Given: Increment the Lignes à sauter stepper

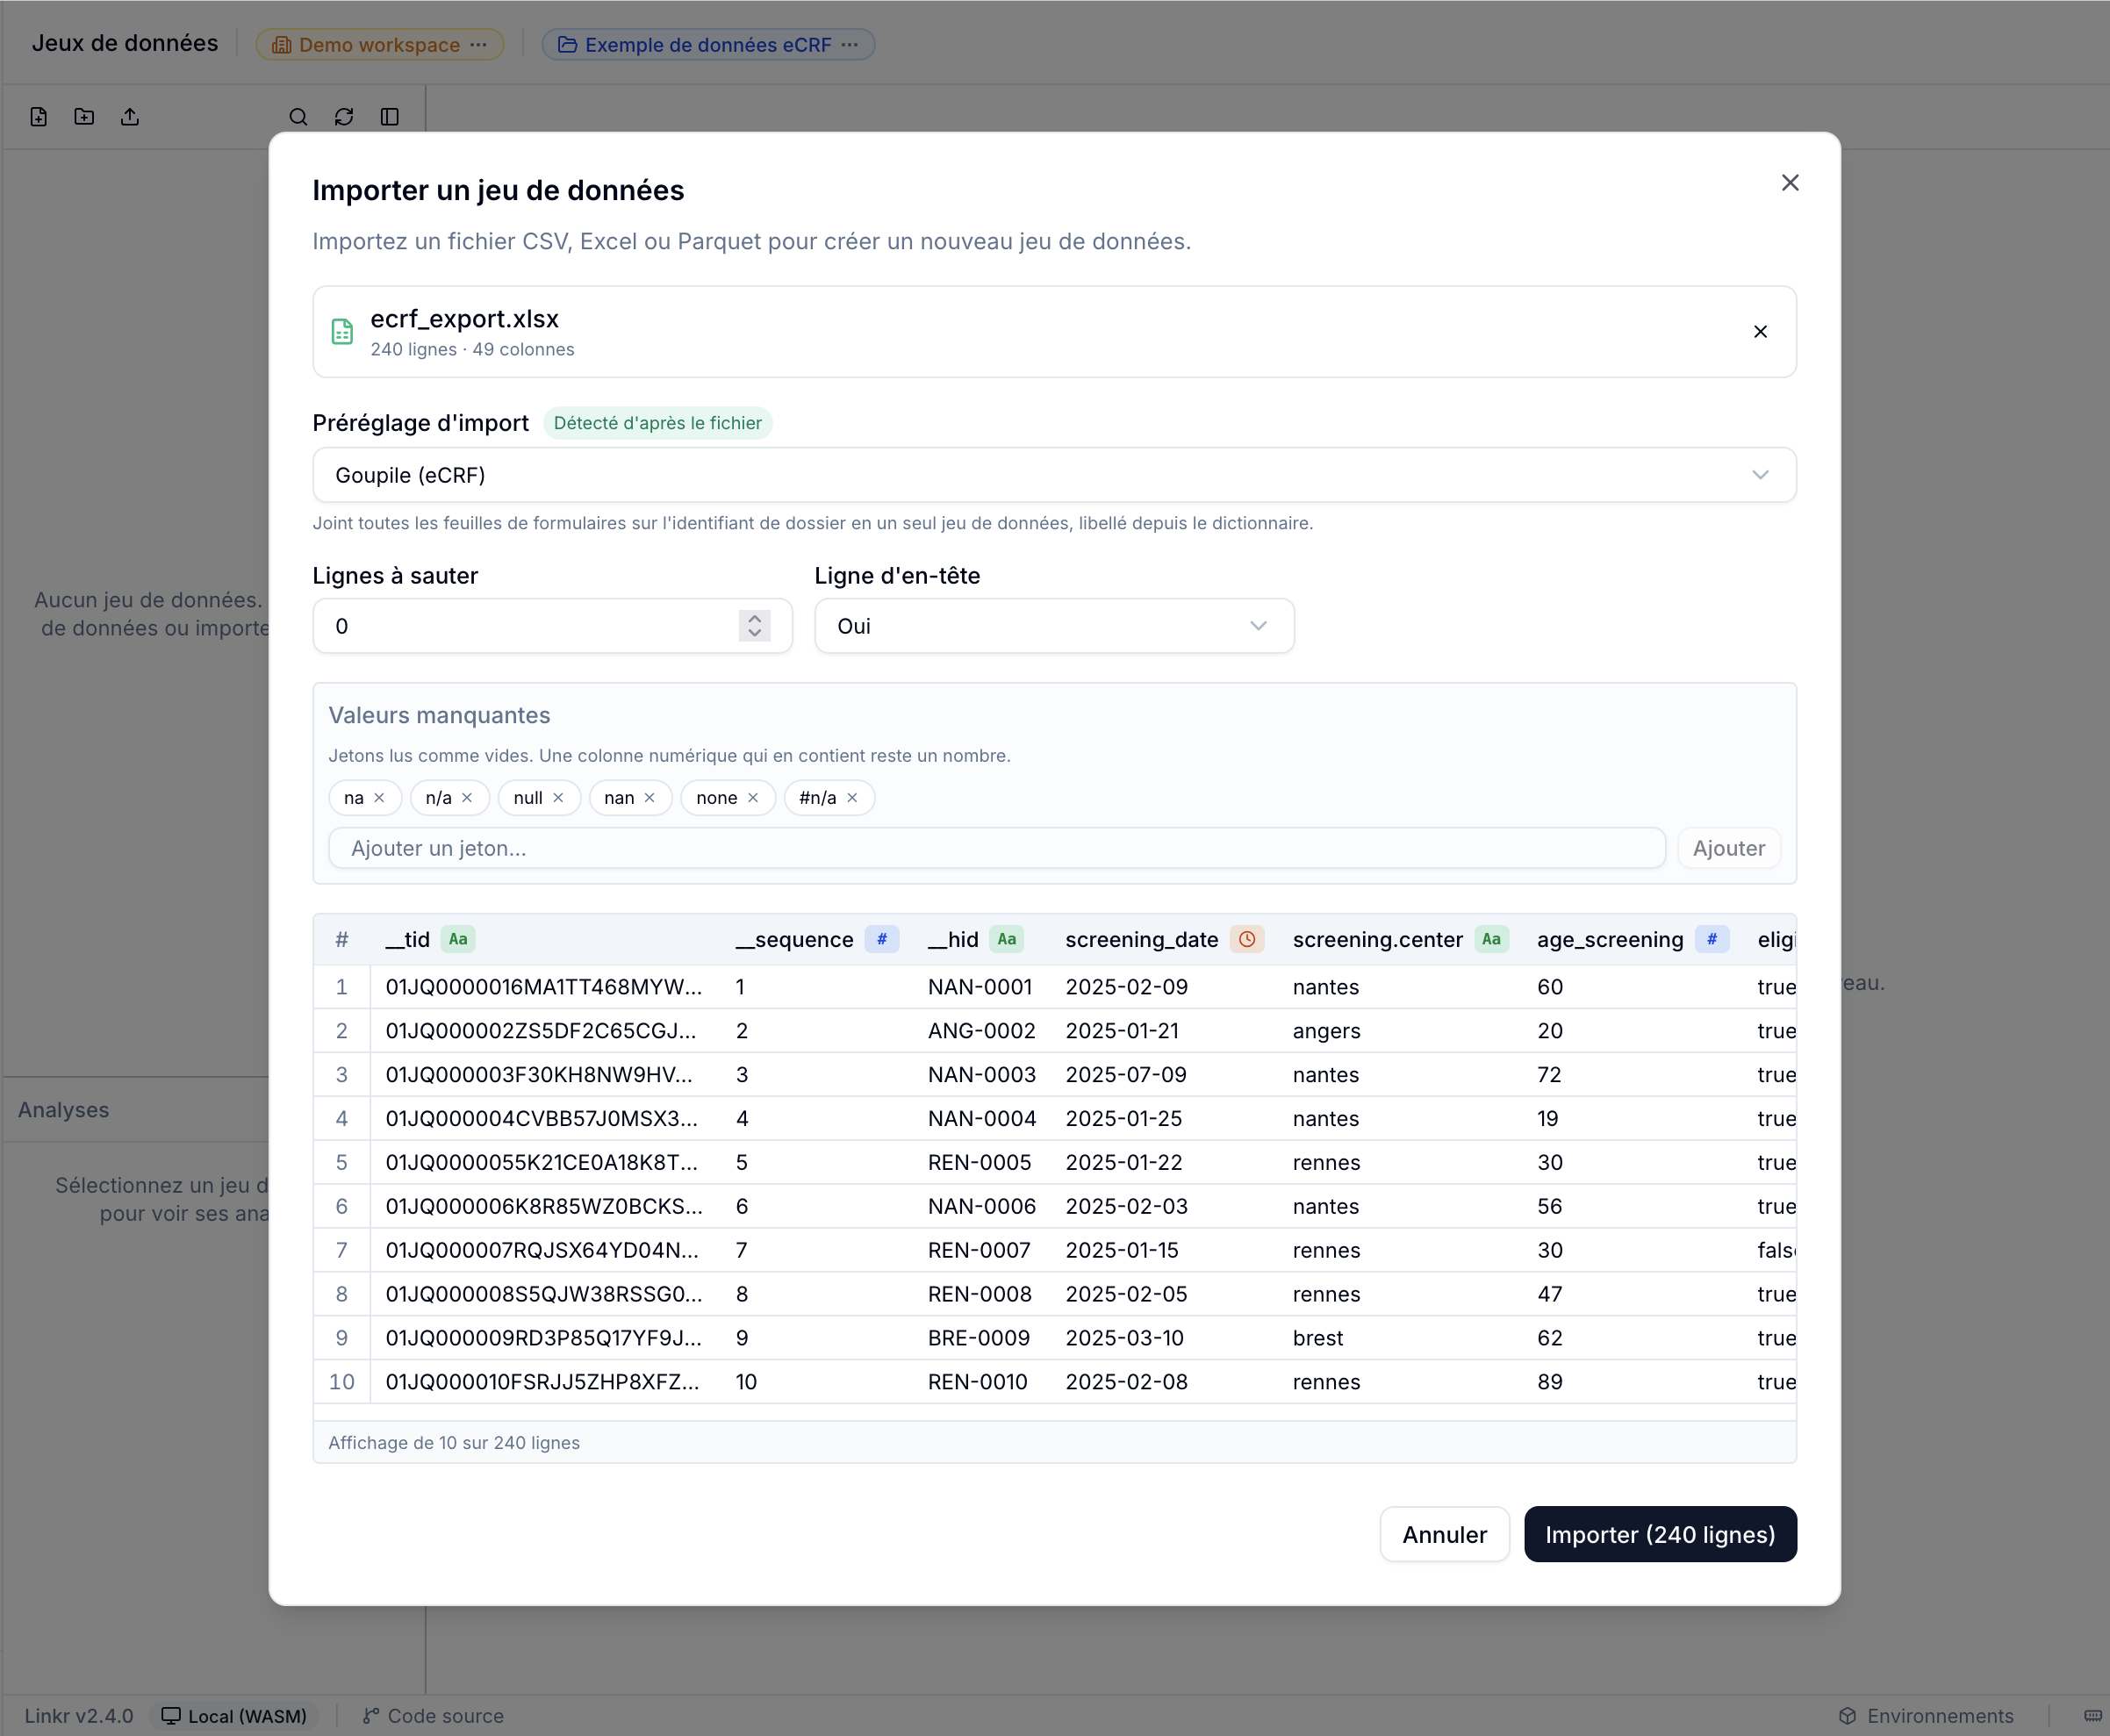Looking at the screenshot, I should pyautogui.click(x=755, y=618).
